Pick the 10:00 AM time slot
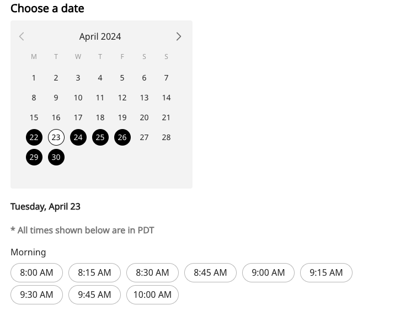Screen dimensions: 411x316 click(152, 294)
